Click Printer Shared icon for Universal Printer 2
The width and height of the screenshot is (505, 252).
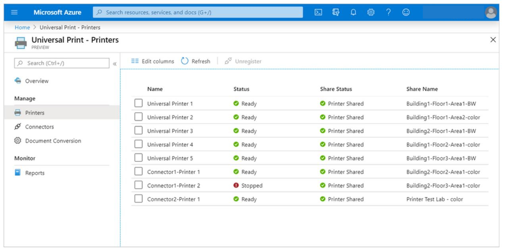(x=322, y=117)
